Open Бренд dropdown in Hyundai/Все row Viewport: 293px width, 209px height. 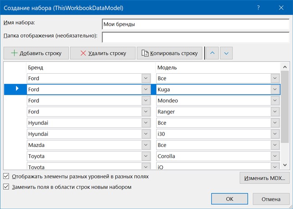point(146,123)
